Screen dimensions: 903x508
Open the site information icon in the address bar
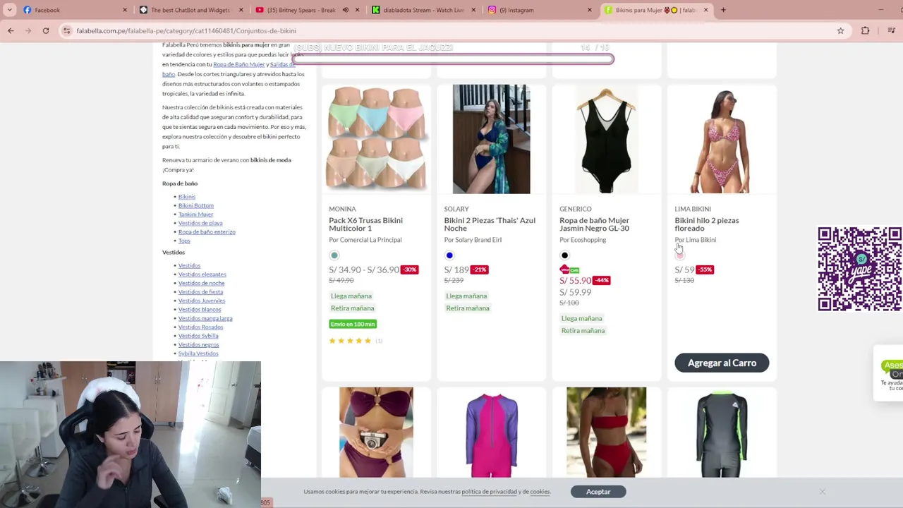(x=66, y=30)
